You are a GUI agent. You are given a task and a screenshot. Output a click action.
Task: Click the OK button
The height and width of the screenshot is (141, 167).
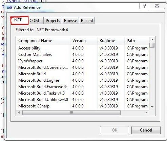[114, 130]
